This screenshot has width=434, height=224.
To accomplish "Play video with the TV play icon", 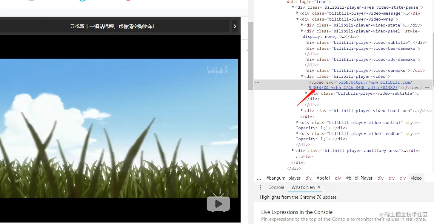I will [218, 203].
